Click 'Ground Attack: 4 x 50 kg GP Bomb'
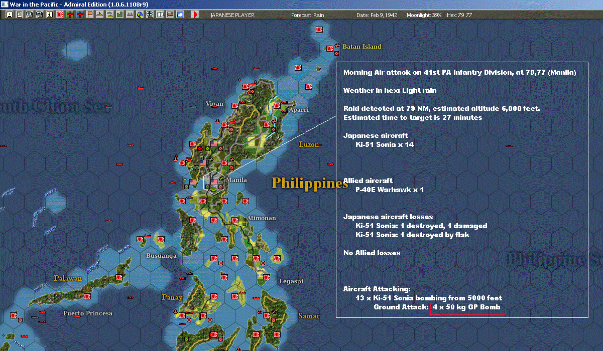The width and height of the screenshot is (603, 351). 437,307
